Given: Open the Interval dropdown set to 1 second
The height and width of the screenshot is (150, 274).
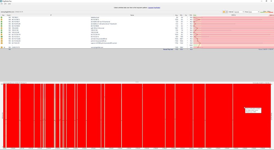Looking at the screenshot, I should coord(239,12).
